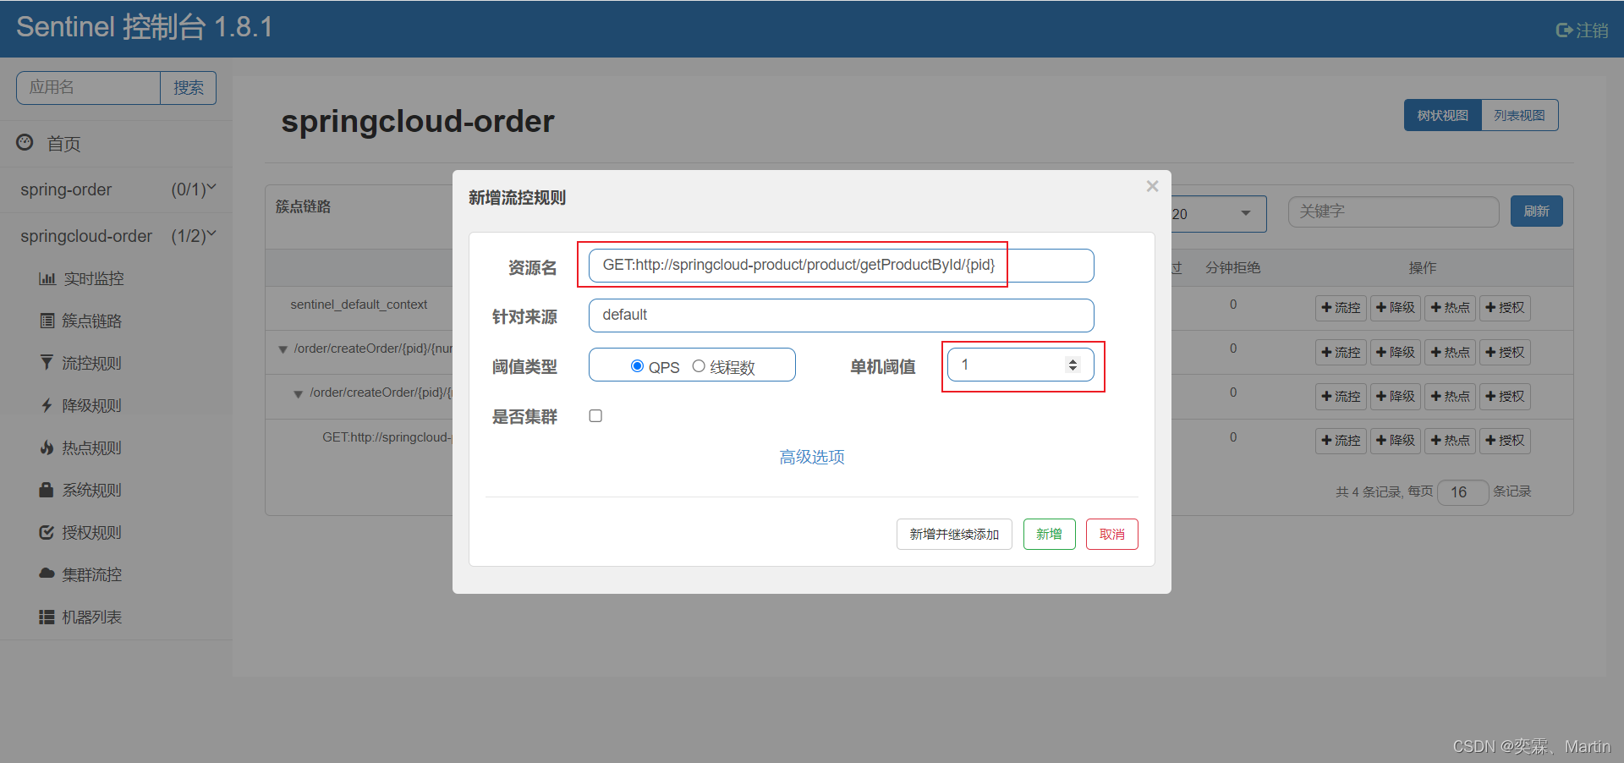The height and width of the screenshot is (763, 1624).
Task: Cancel the new flow rule dialog
Action: tap(1111, 535)
